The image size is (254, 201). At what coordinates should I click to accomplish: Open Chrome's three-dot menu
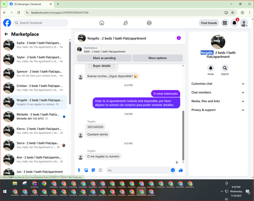(x=249, y=13)
